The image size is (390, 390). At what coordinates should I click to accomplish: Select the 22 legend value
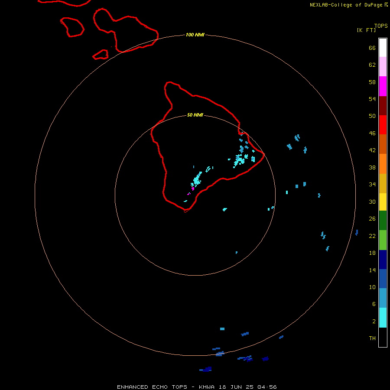(x=372, y=236)
